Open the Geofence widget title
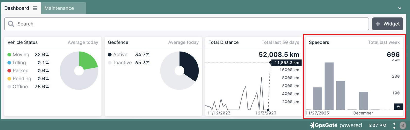This screenshot has height=130, width=410. coord(118,42)
